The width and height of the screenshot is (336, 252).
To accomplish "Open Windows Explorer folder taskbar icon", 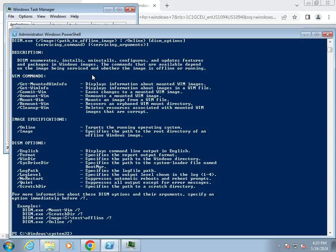I will click(x=50, y=245).
